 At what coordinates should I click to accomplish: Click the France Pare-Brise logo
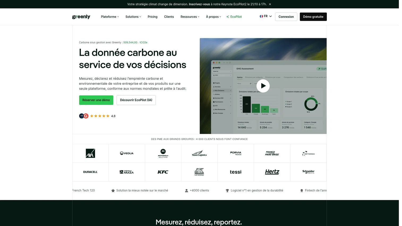tap(272, 153)
